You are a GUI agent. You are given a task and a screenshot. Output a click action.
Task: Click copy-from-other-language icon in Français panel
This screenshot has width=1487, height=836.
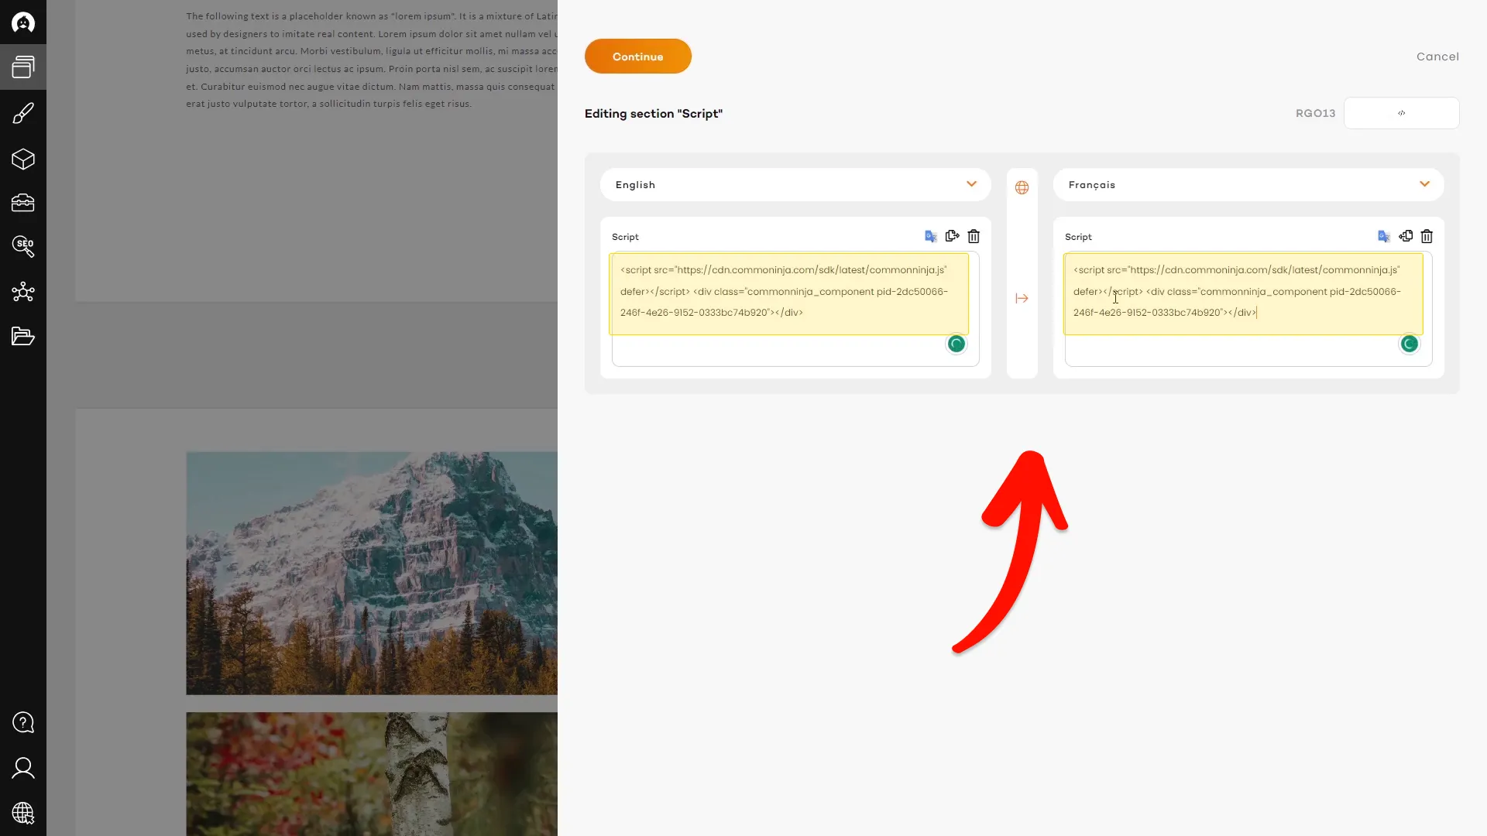point(1406,236)
